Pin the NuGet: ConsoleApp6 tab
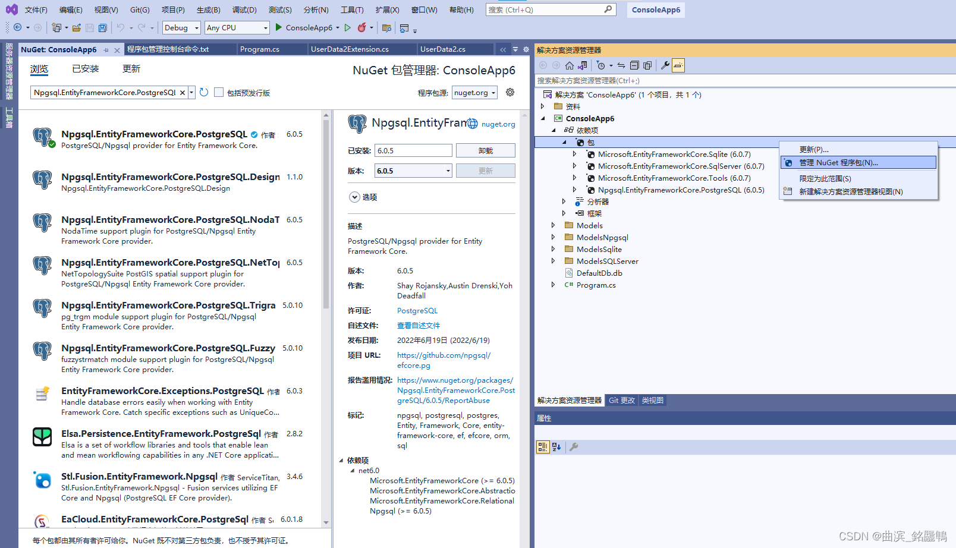Viewport: 956px width, 548px height. (106, 50)
